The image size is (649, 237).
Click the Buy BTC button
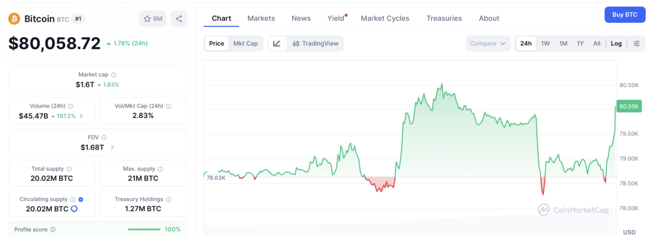coord(625,15)
